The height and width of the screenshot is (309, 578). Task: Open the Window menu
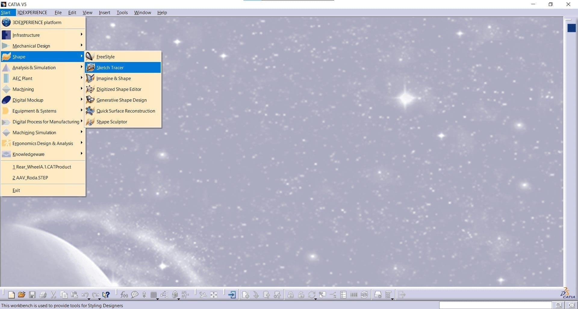[x=142, y=12]
